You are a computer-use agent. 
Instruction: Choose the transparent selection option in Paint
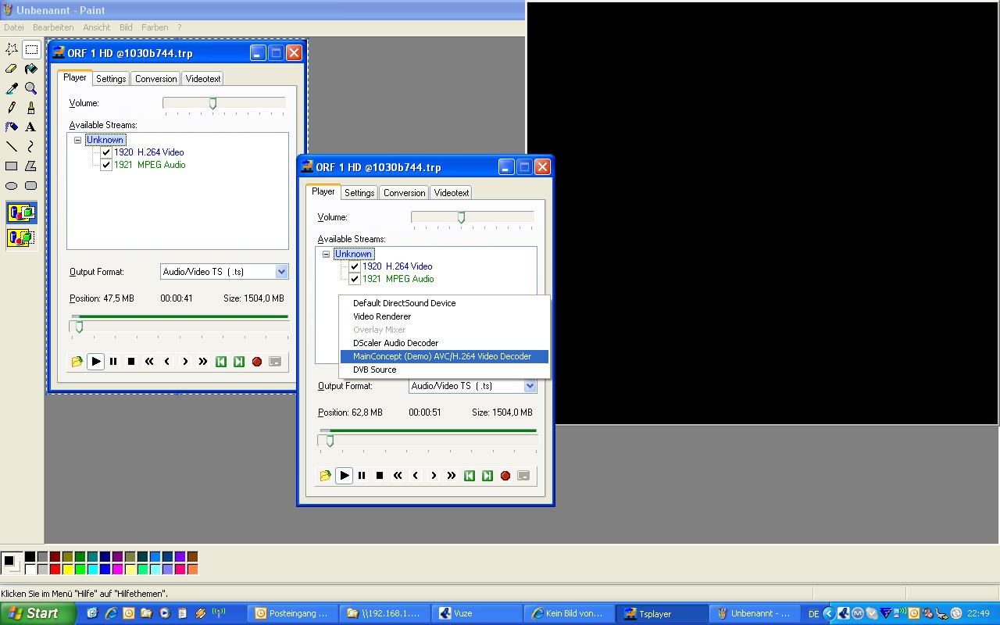21,237
